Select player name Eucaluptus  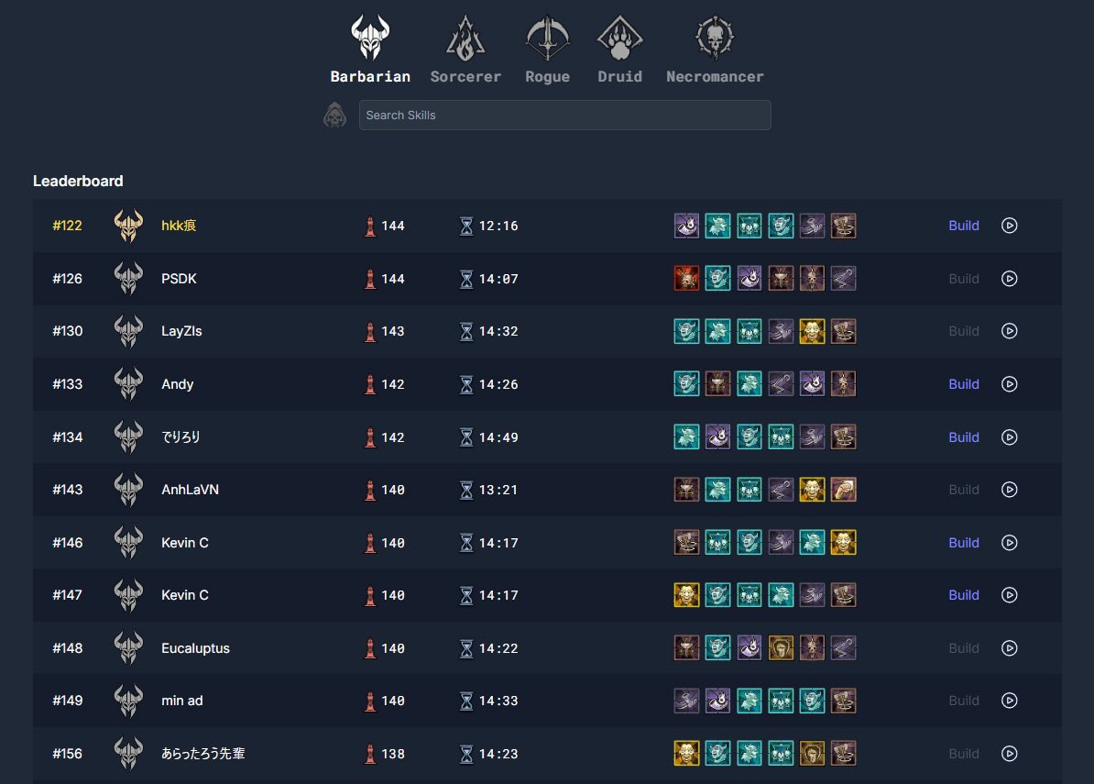click(x=195, y=648)
